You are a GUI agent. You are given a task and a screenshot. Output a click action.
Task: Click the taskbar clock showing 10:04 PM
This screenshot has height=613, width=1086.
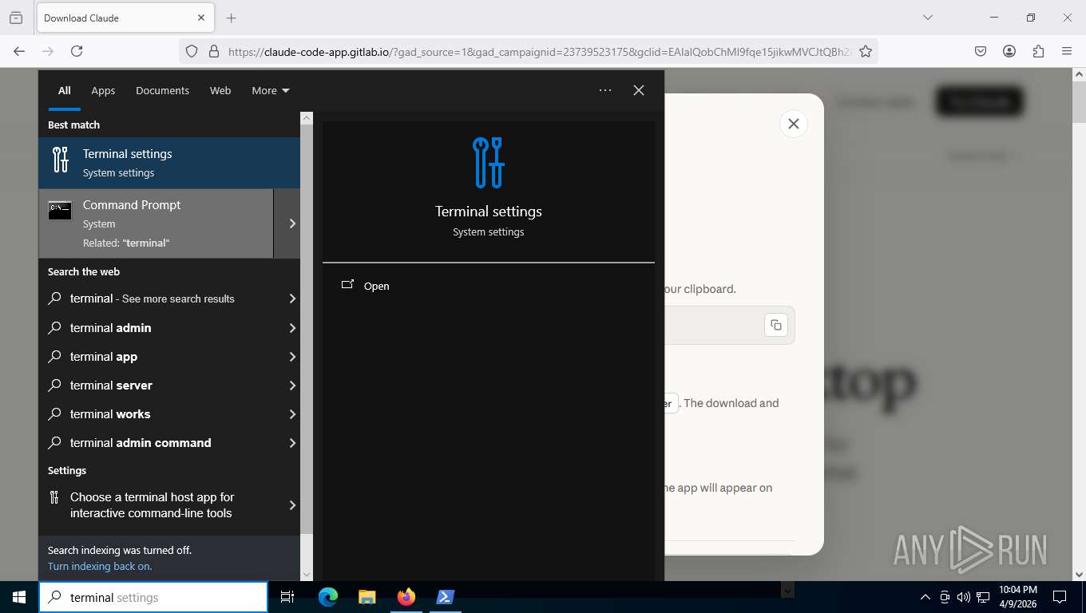click(x=1017, y=597)
